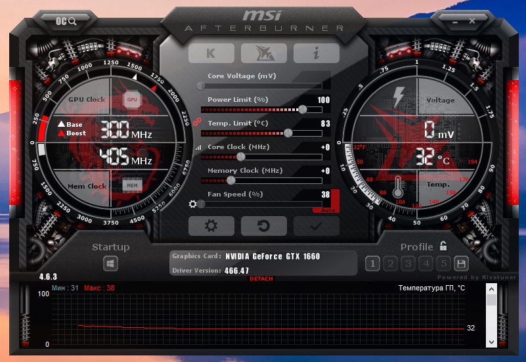The height and width of the screenshot is (362, 526).
Task: Click the Fan Speed value 38
Action: (326, 194)
